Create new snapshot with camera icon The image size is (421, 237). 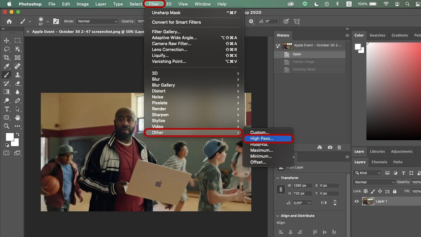(330, 147)
